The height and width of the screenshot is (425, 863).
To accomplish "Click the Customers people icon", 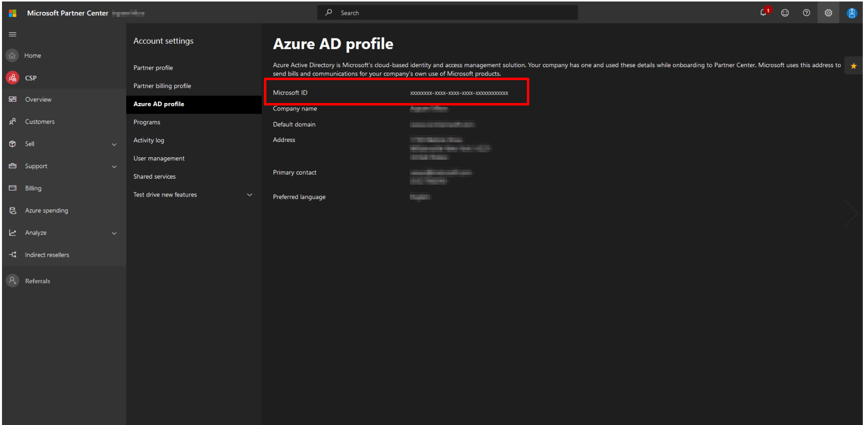I will 13,121.
